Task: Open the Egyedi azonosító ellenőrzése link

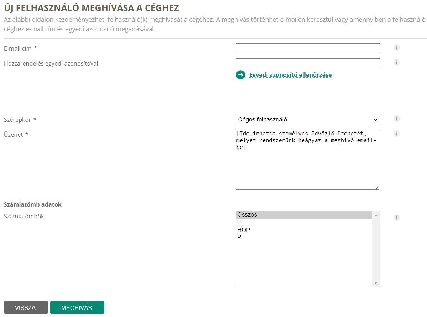Action: click(x=290, y=75)
